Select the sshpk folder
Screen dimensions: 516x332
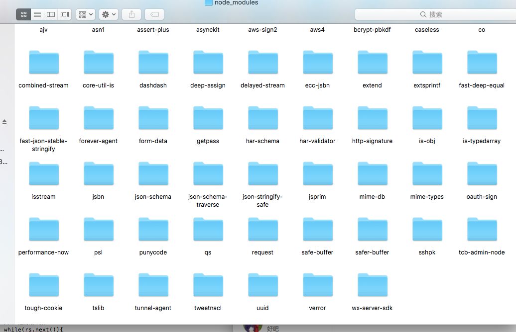[427, 229]
